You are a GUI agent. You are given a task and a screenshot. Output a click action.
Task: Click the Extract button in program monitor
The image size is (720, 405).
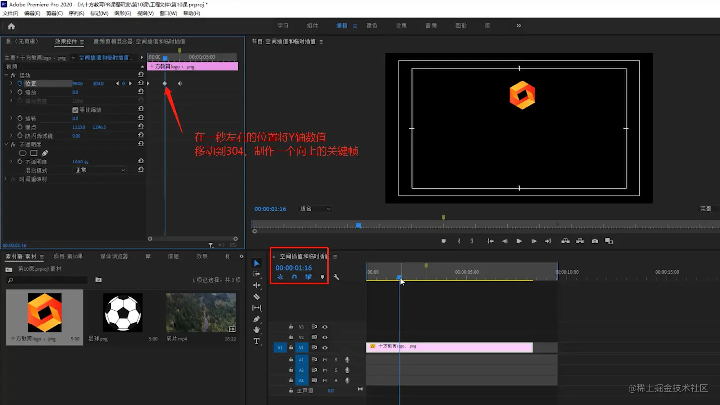[580, 241]
